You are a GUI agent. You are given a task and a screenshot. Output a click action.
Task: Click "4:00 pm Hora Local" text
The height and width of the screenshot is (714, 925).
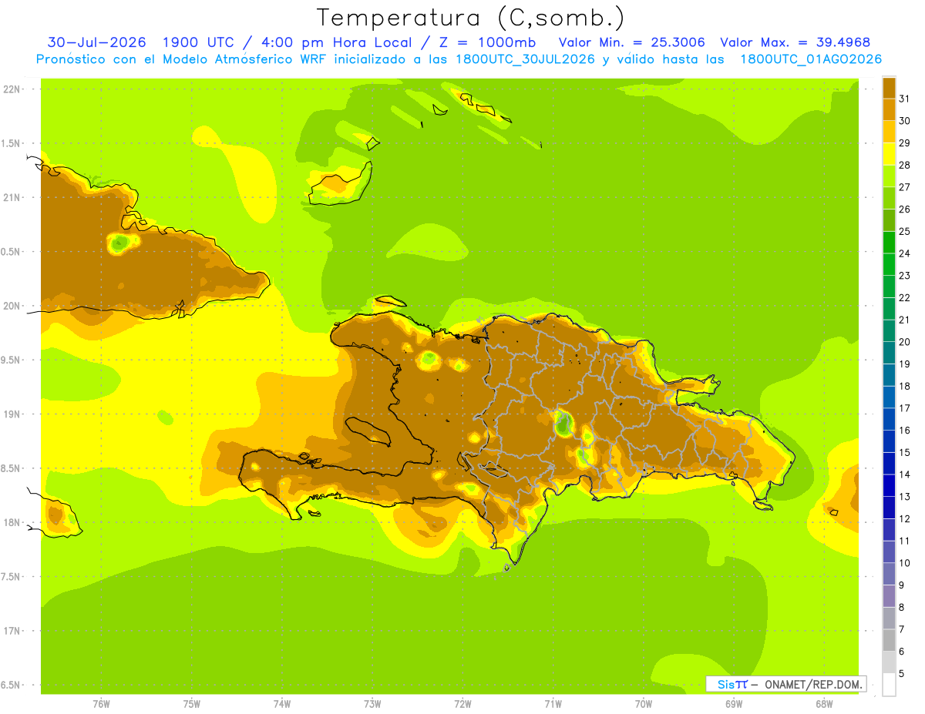coord(337,42)
